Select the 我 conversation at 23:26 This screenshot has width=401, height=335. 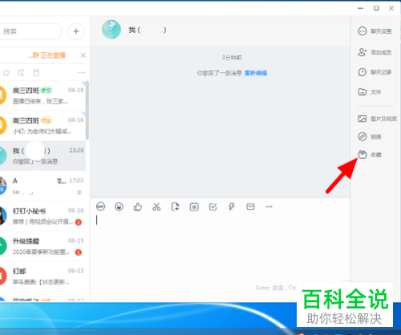pos(43,156)
